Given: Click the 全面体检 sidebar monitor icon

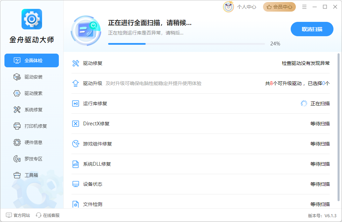Looking at the screenshot, I should [17, 60].
